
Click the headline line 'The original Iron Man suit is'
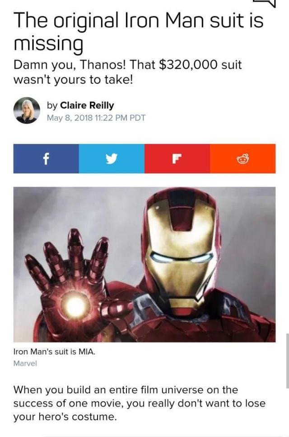(138, 21)
